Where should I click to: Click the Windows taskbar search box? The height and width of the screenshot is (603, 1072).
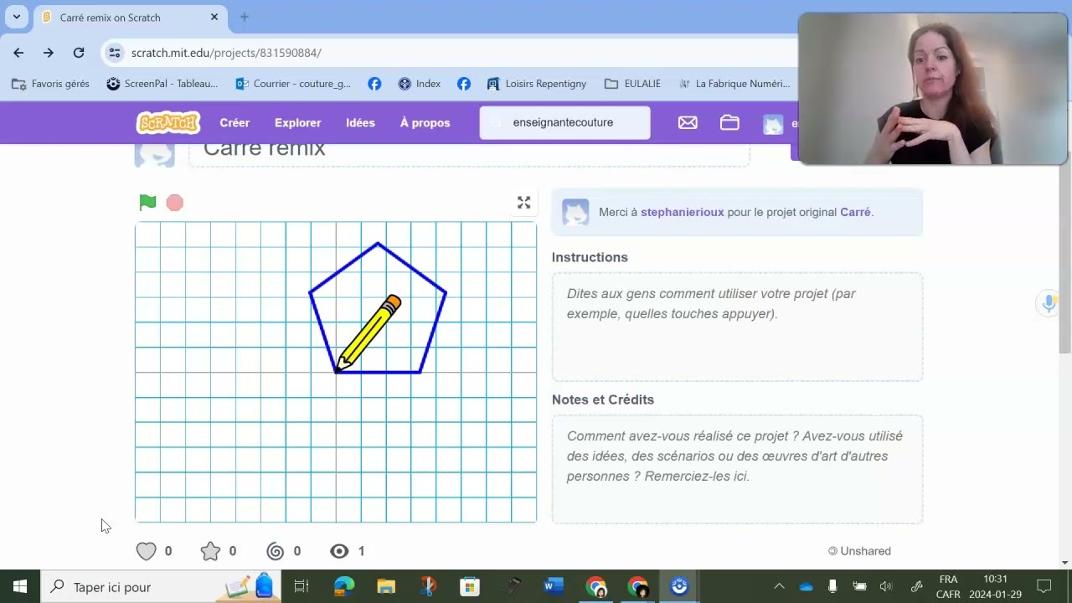tap(159, 587)
